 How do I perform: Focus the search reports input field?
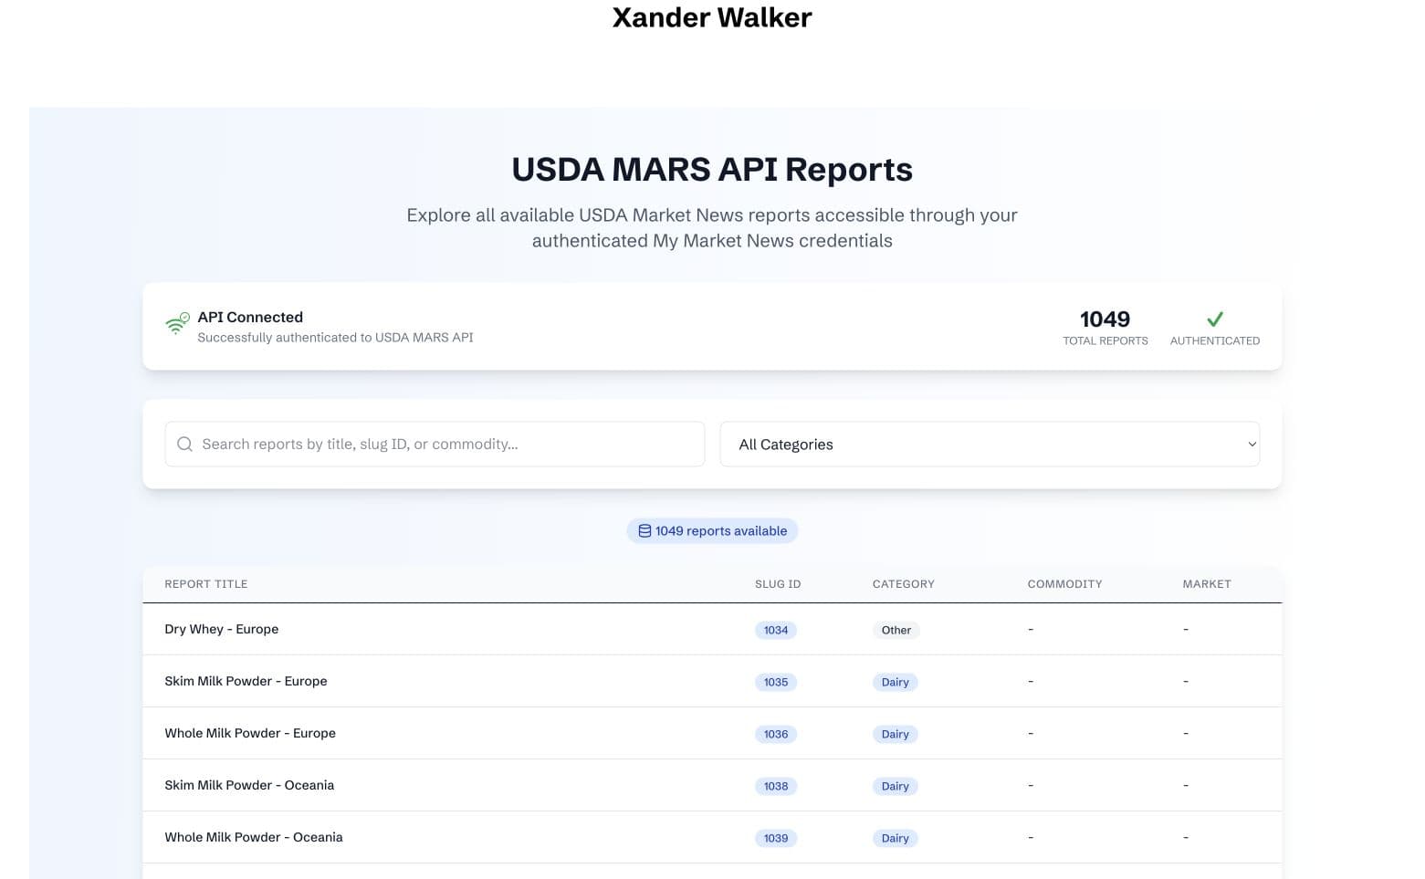pos(435,445)
